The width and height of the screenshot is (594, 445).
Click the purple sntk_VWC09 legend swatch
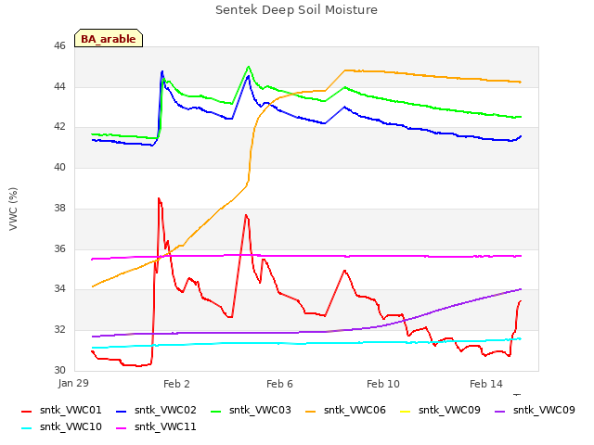point(500,412)
